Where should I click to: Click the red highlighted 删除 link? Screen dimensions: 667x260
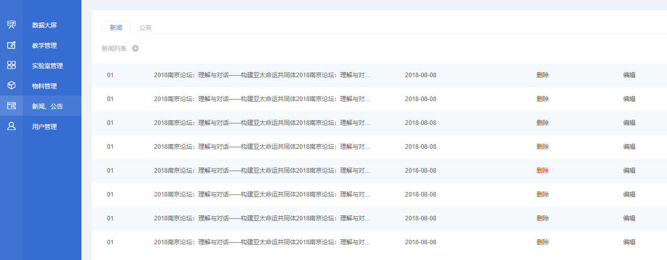[543, 171]
